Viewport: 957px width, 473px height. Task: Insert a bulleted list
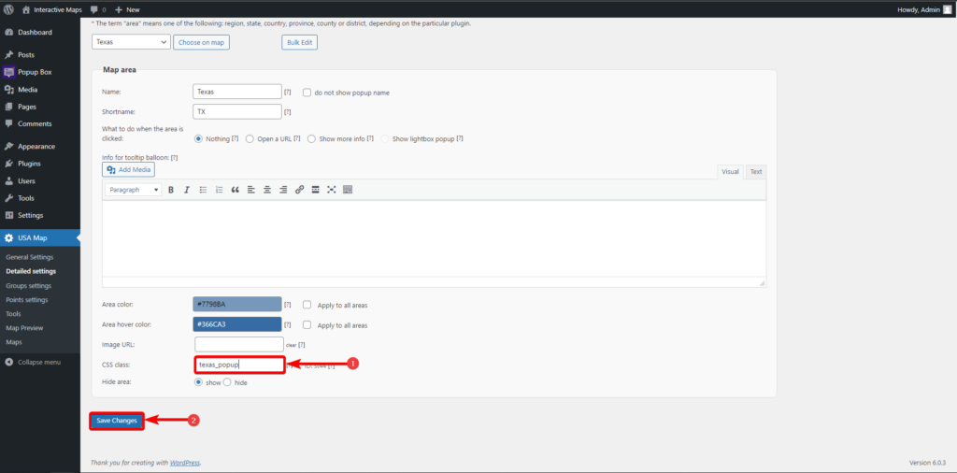(x=203, y=190)
